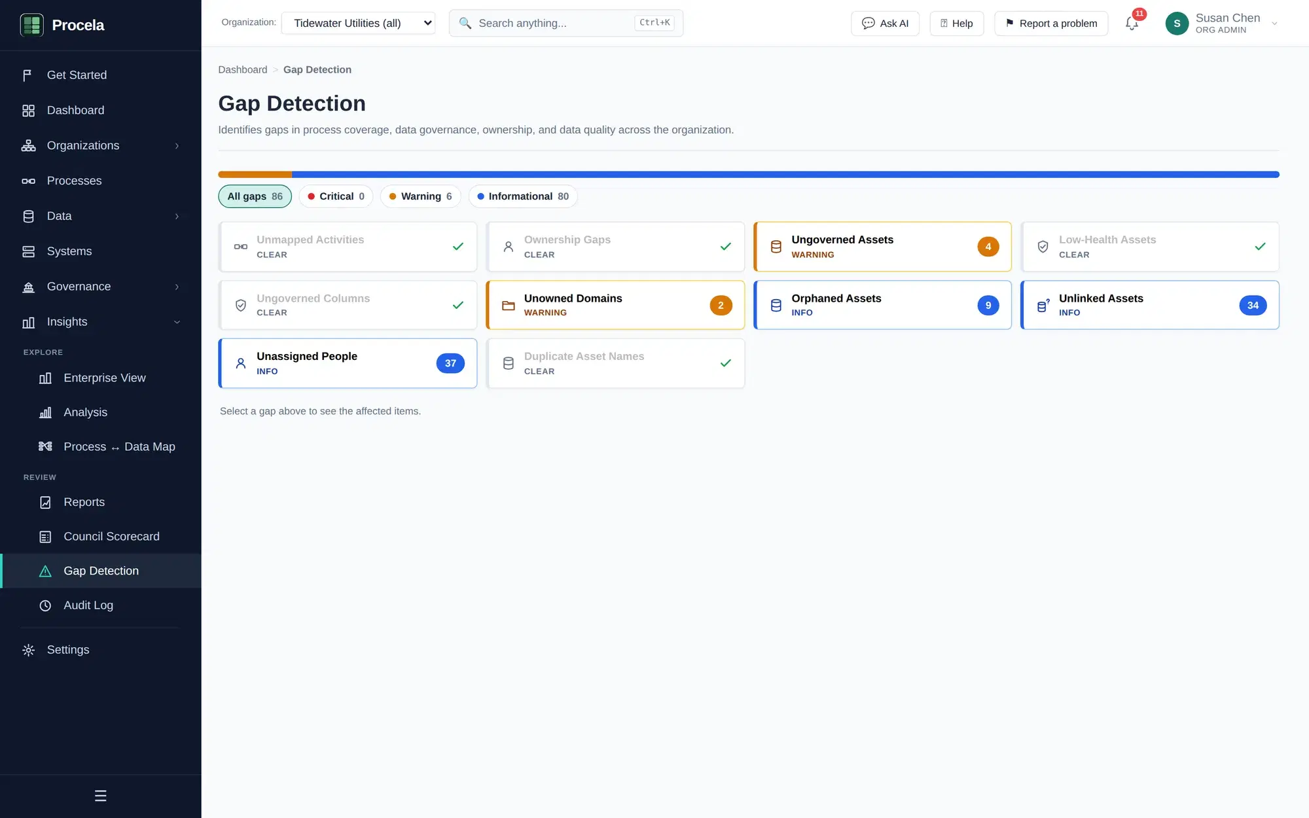Screen dimensions: 1309x818
Task: Click Report a problem button
Action: (x=1051, y=24)
